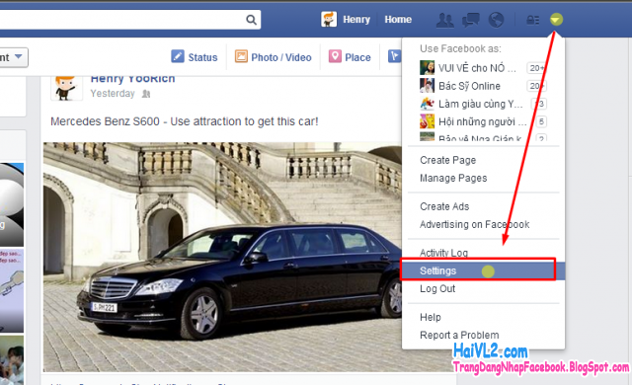Screen dimensions: 632x385
Task: Click Hội những người... page thumbnail
Action: point(427,121)
